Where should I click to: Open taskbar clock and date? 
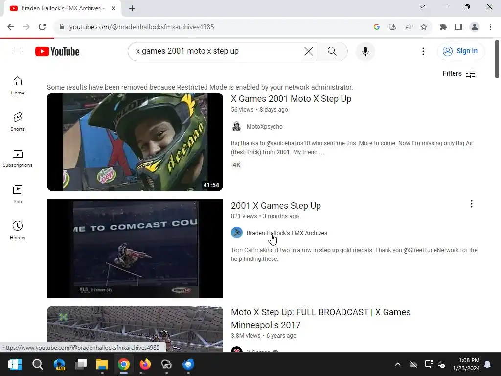coord(466,364)
